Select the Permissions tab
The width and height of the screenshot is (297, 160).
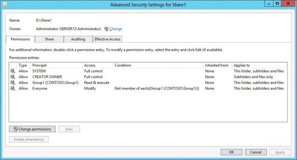click(x=20, y=39)
